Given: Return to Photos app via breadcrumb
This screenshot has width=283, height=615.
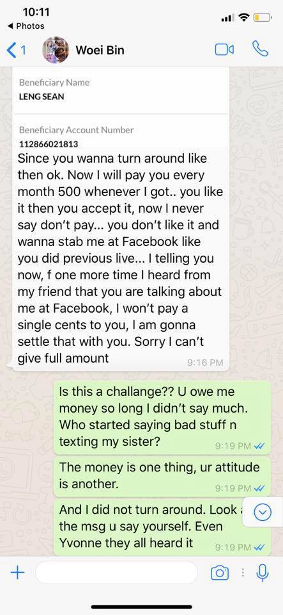Looking at the screenshot, I should pos(26,26).
